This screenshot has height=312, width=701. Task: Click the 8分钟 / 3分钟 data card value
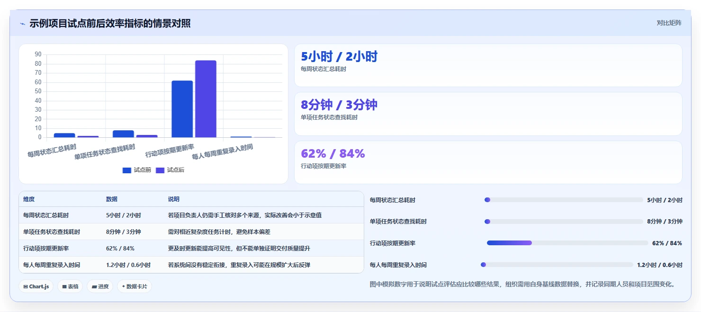(339, 105)
